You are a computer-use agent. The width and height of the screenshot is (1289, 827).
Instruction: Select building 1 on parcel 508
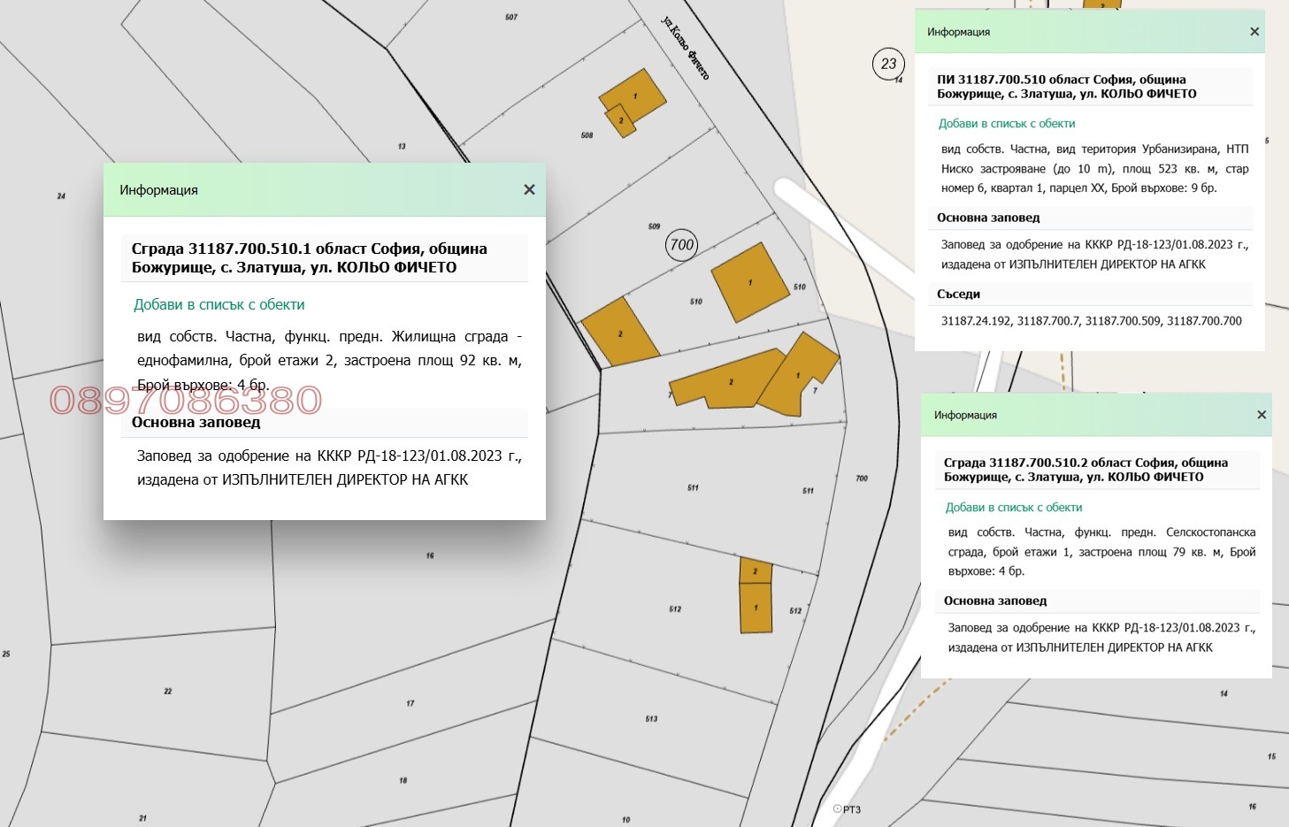click(635, 96)
